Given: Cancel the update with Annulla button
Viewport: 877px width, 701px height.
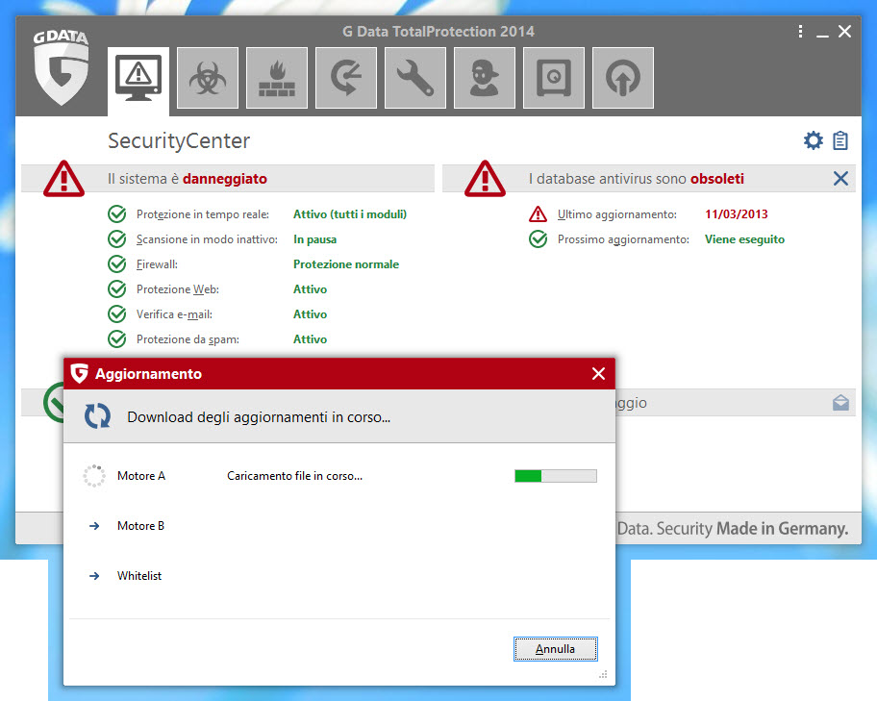Looking at the screenshot, I should 556,649.
